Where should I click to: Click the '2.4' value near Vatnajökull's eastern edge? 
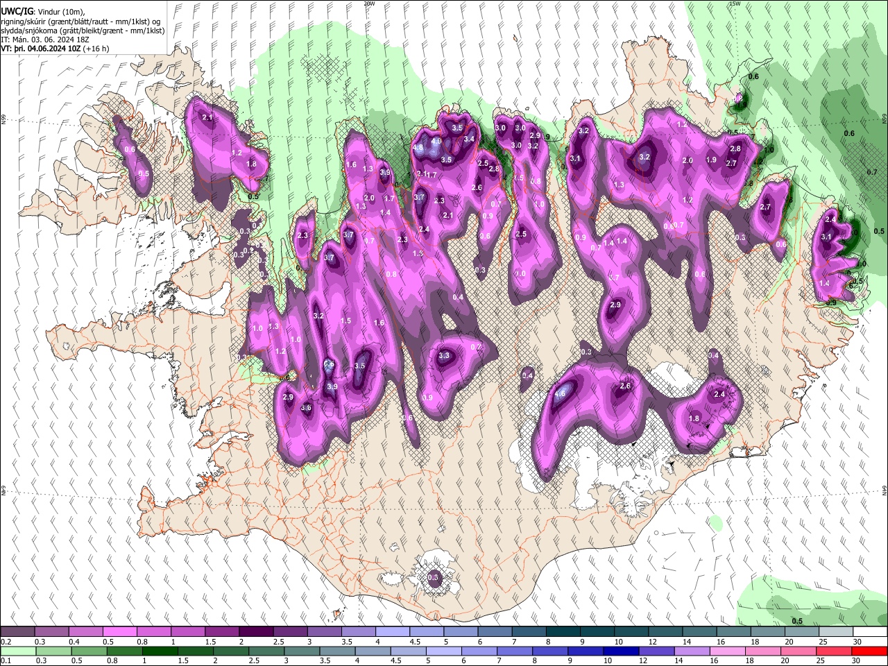pyautogui.click(x=719, y=394)
